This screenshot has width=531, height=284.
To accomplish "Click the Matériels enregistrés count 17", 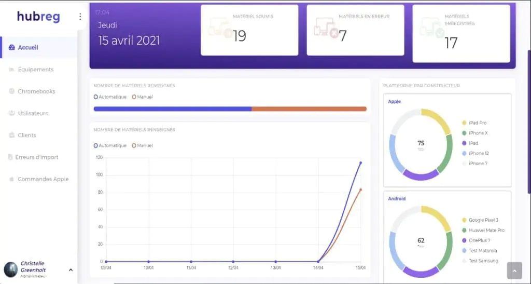I will point(451,43).
